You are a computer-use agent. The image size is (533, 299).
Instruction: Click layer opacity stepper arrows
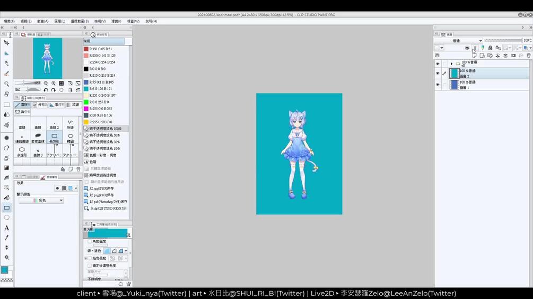pyautogui.click(x=531, y=40)
